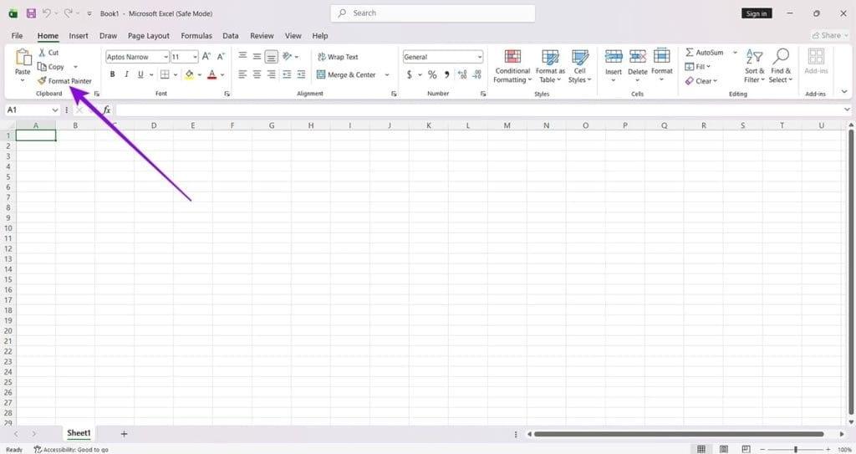This screenshot has width=856, height=454.
Task: Toggle Italic formatting
Action: pyautogui.click(x=127, y=74)
